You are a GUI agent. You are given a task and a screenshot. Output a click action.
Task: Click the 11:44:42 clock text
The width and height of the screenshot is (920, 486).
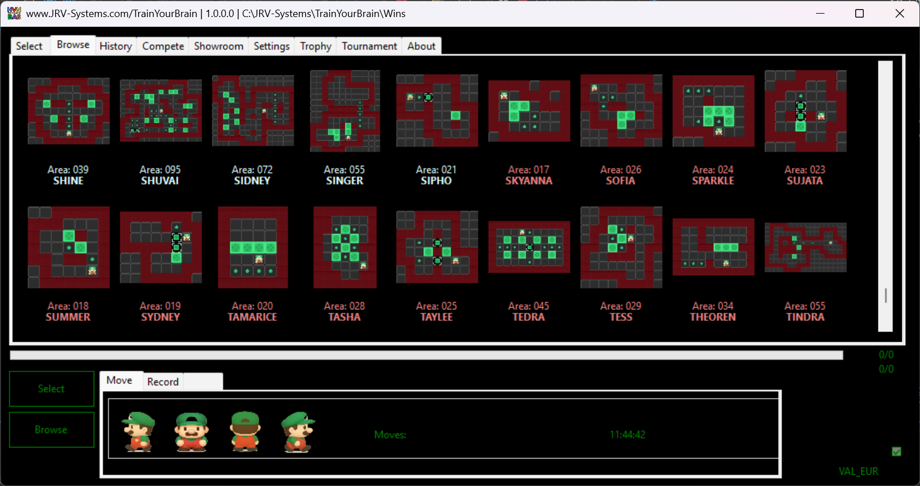[627, 435]
